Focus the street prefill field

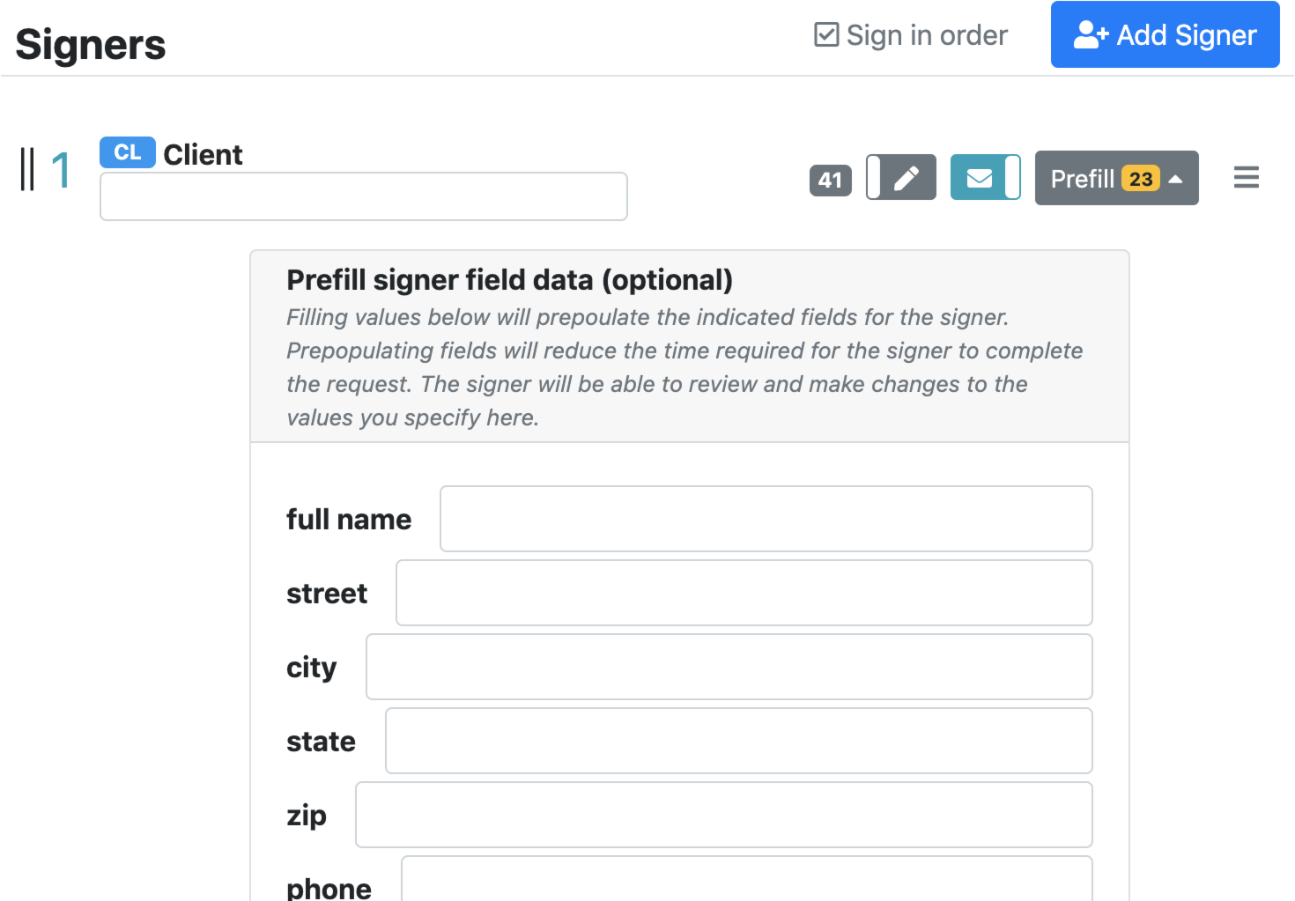[744, 593]
